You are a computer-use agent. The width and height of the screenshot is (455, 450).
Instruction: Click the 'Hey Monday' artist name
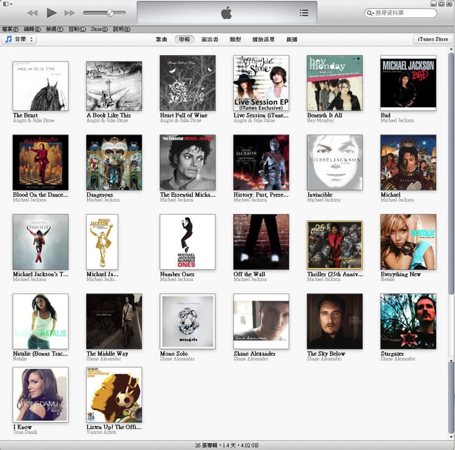tap(320, 121)
